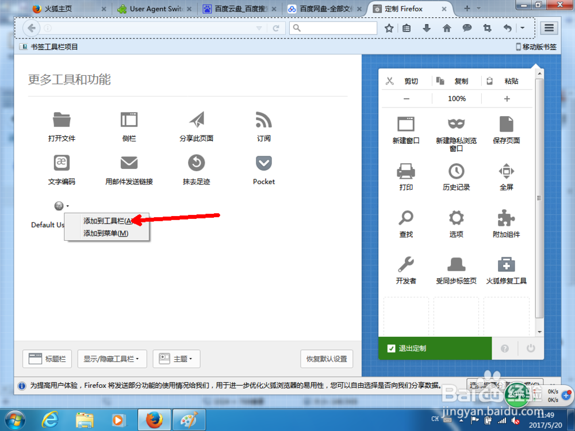Reset zoom via 100% label
The image size is (575, 431).
pos(457,99)
